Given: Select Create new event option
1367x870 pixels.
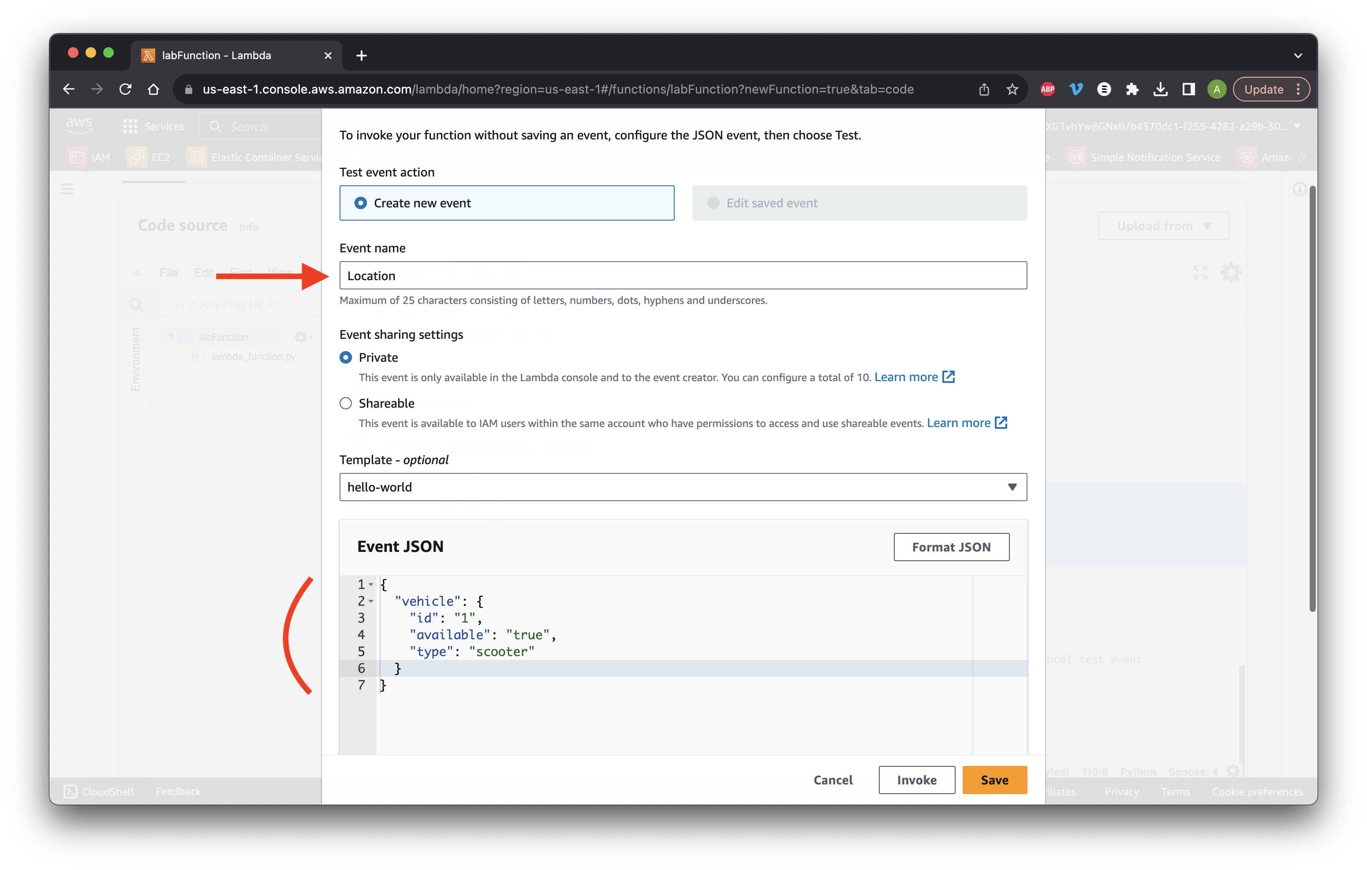Looking at the screenshot, I should click(x=506, y=203).
